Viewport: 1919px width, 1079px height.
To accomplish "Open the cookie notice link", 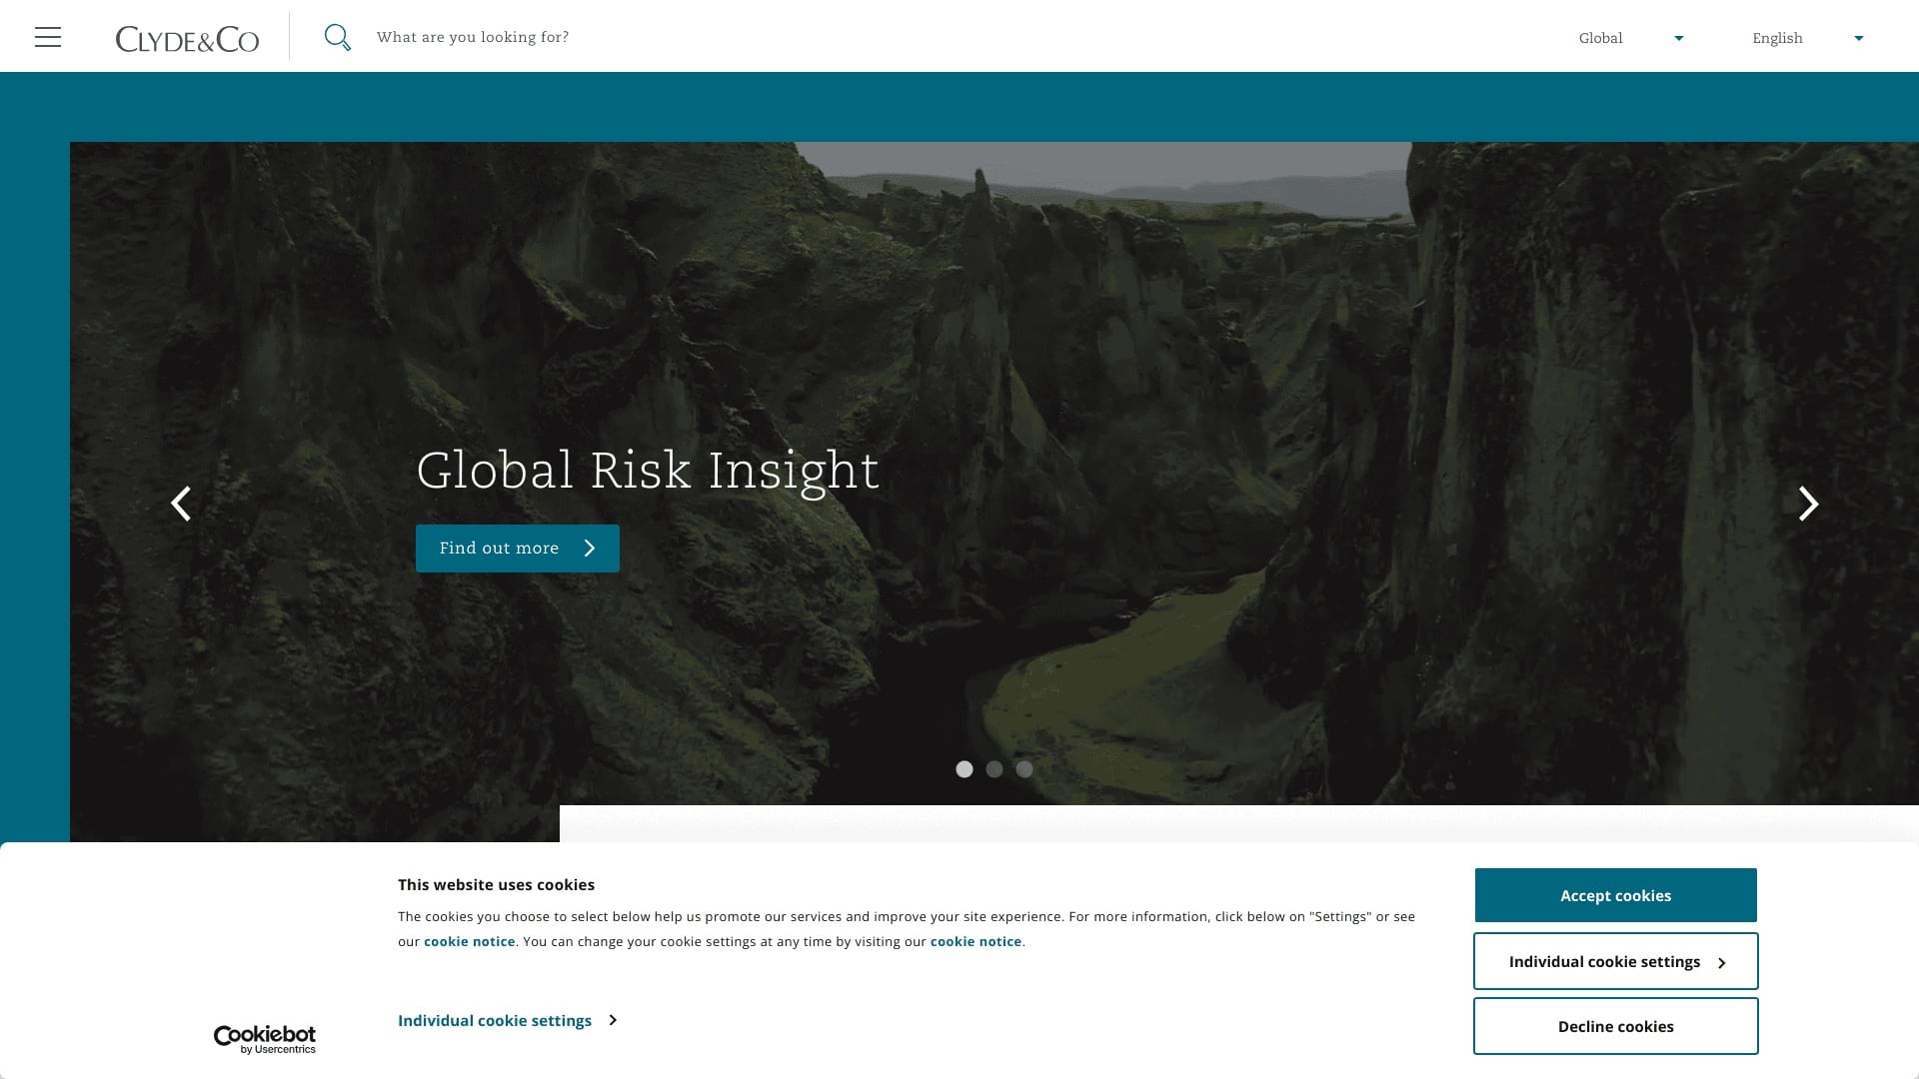I will click(x=469, y=941).
